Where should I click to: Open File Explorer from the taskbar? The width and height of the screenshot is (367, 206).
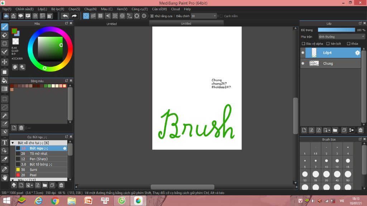point(72,201)
